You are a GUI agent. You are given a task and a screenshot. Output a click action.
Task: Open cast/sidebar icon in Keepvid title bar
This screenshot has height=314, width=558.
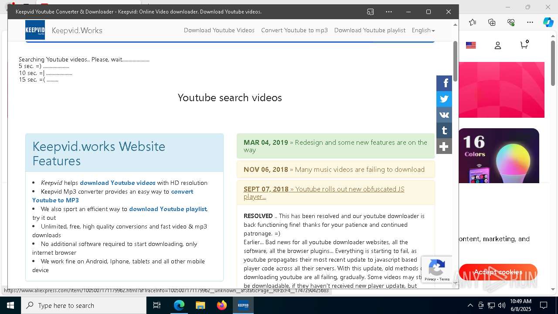370,12
